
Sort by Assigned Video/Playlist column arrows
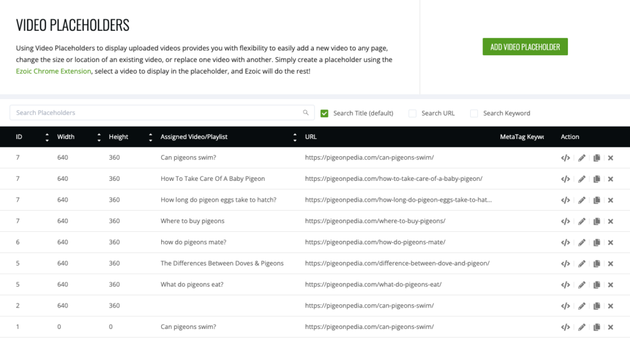[295, 137]
